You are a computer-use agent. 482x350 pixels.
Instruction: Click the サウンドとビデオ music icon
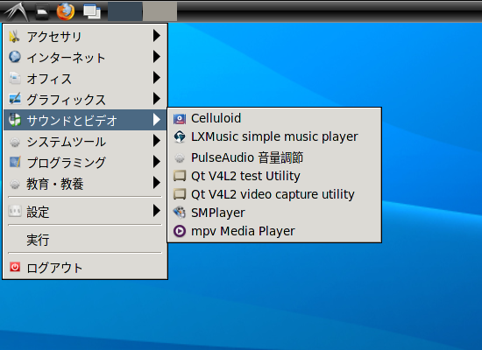click(x=15, y=120)
